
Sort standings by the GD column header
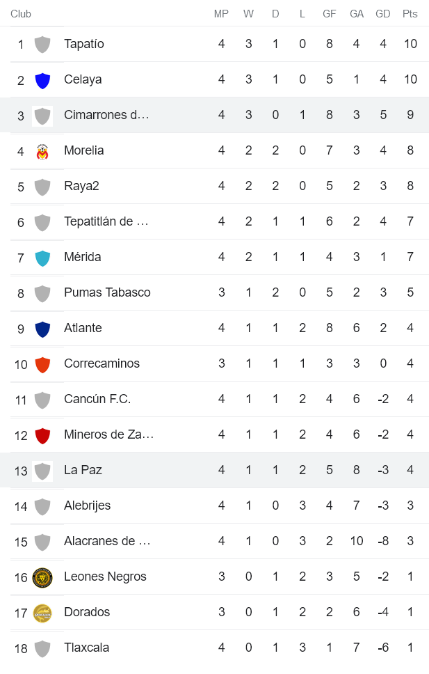tap(382, 13)
